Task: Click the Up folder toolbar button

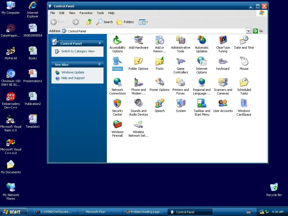Action: click(89, 22)
